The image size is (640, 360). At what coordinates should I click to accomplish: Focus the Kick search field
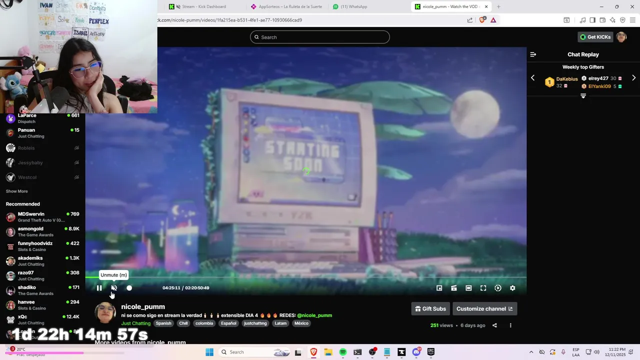320,37
